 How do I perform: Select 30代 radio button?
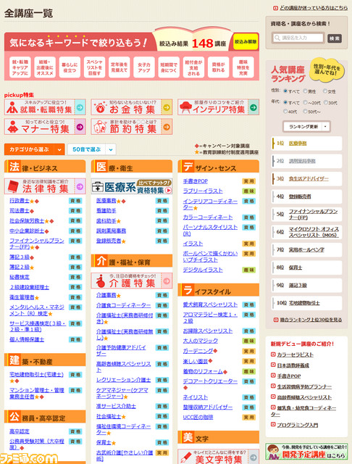click(326, 102)
